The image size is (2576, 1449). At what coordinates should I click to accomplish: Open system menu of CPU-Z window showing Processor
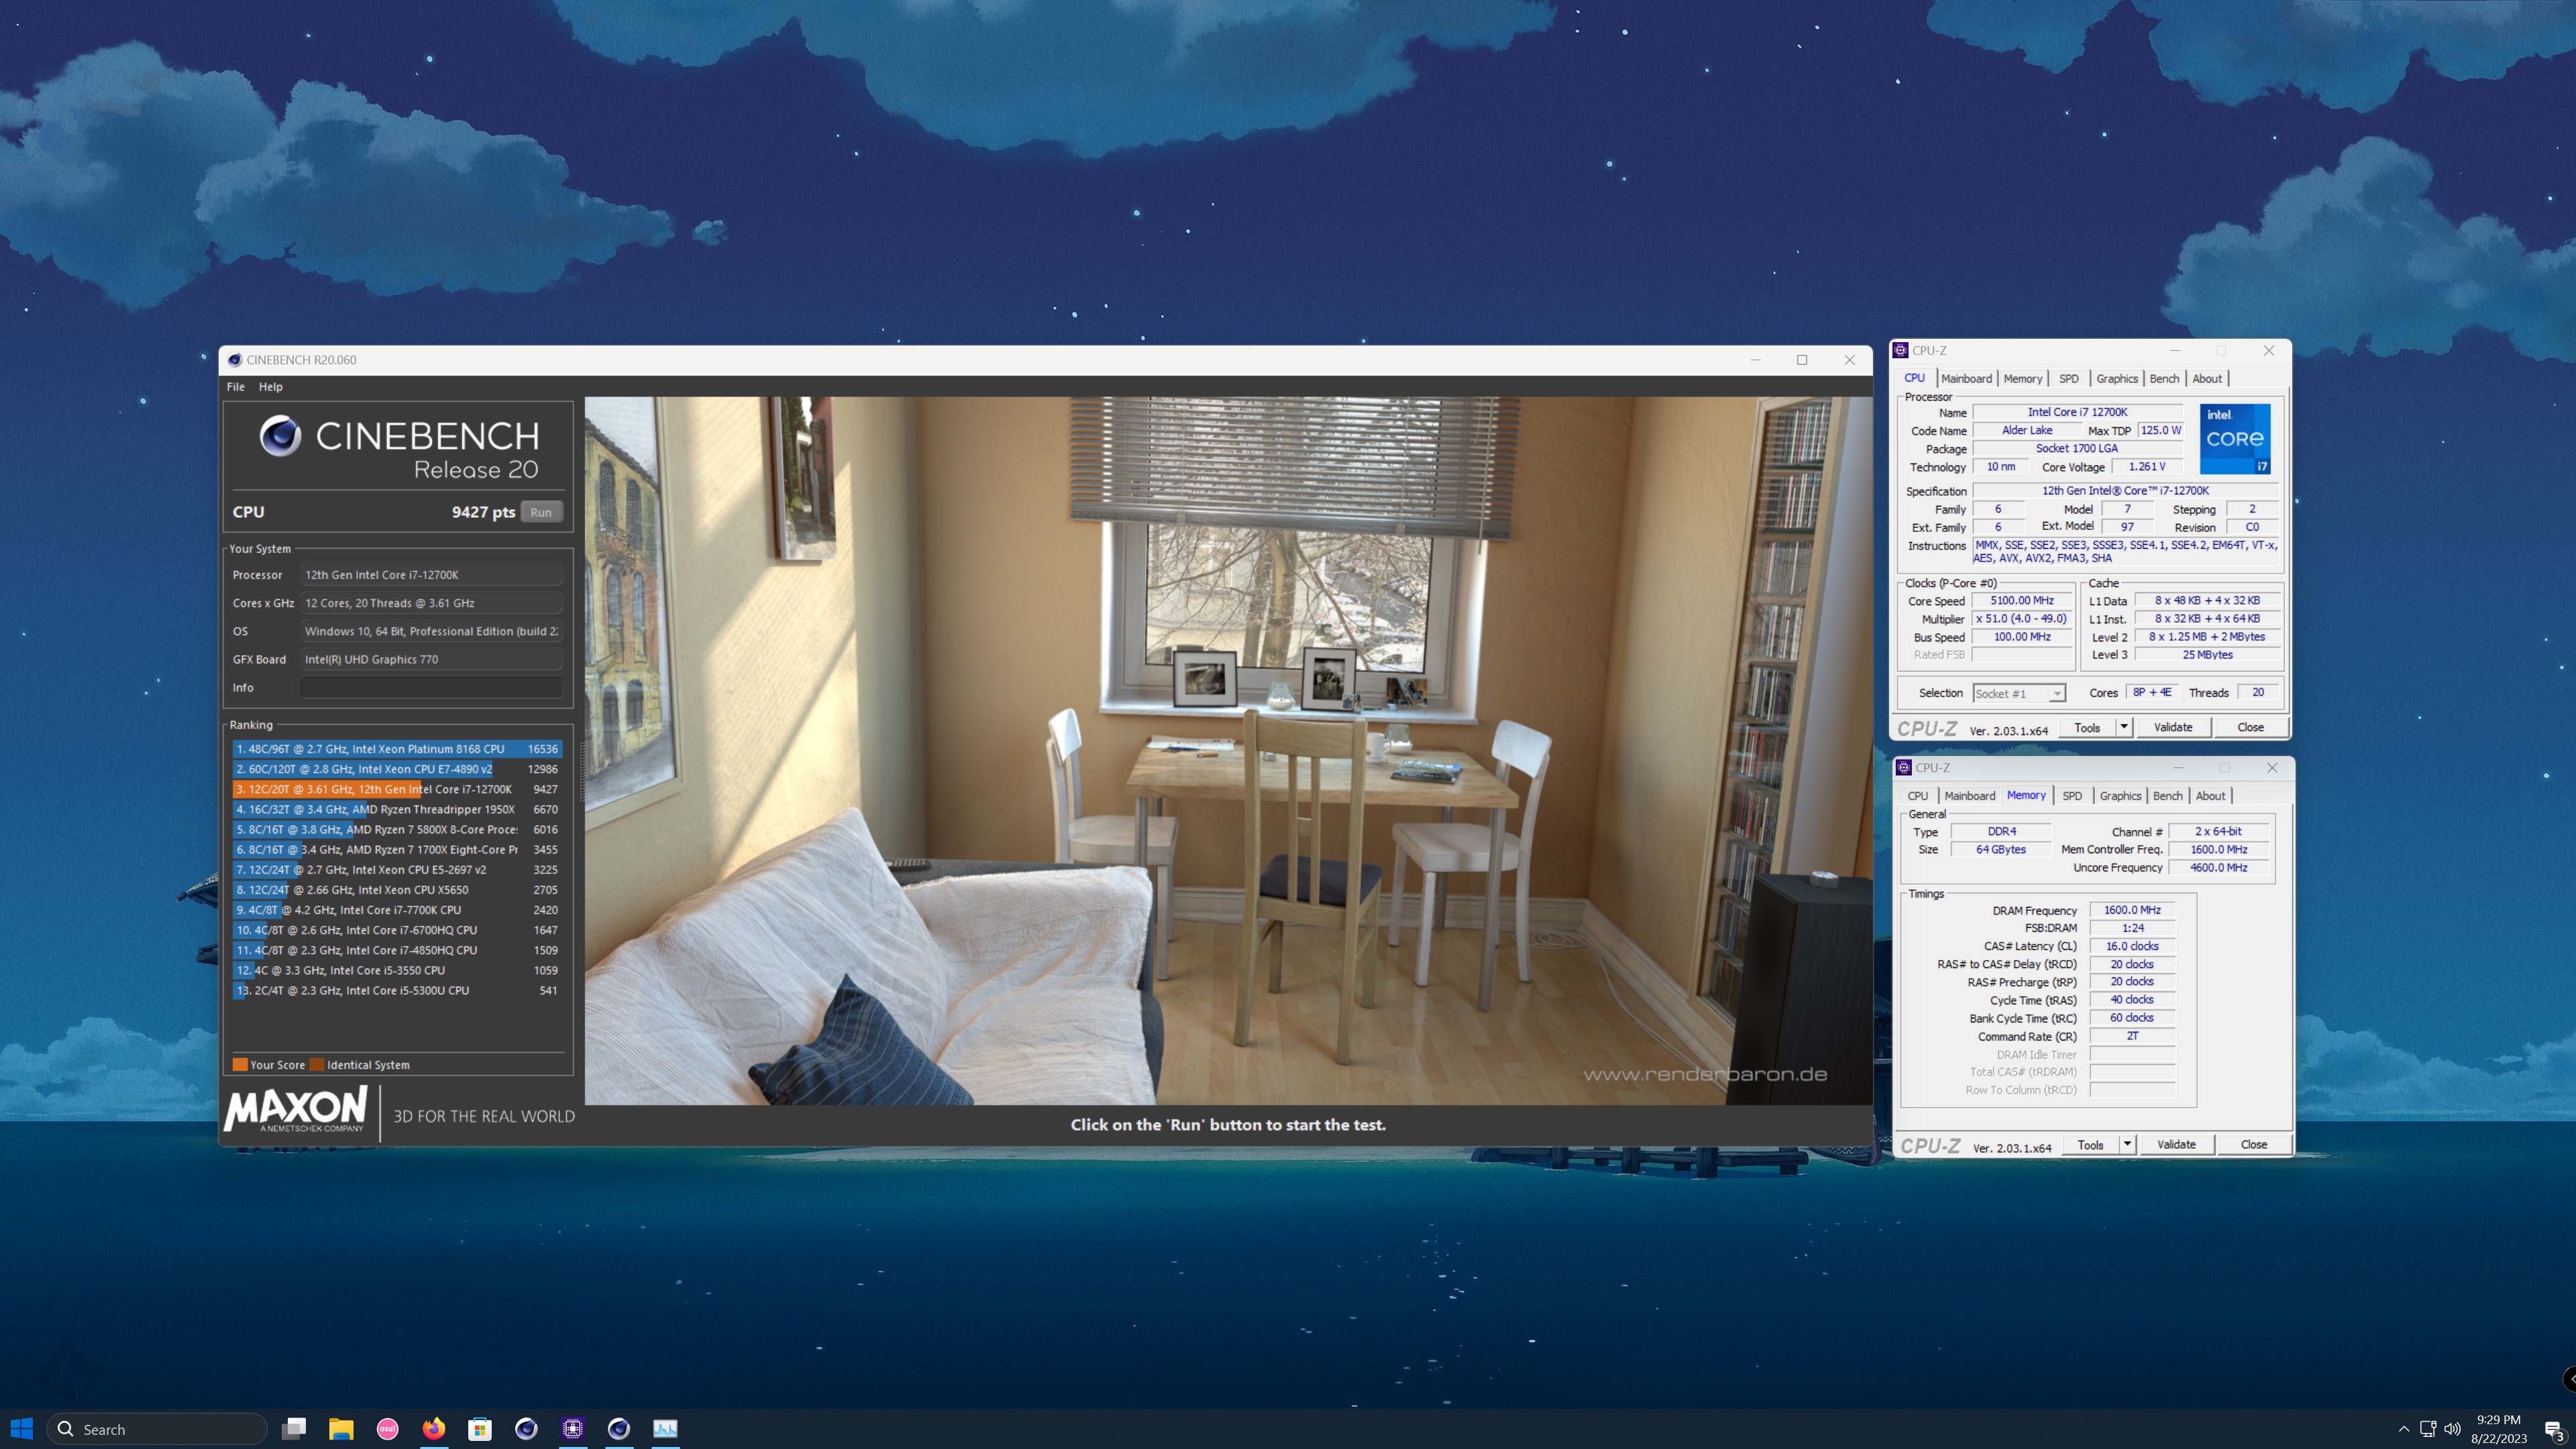1900,350
